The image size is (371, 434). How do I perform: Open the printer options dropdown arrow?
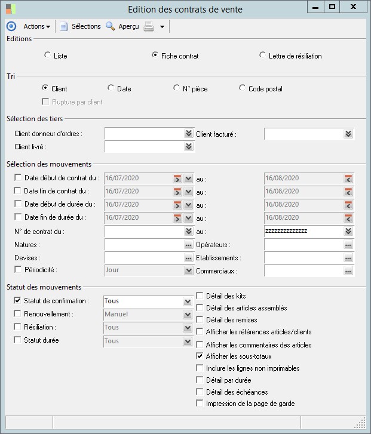click(x=162, y=27)
